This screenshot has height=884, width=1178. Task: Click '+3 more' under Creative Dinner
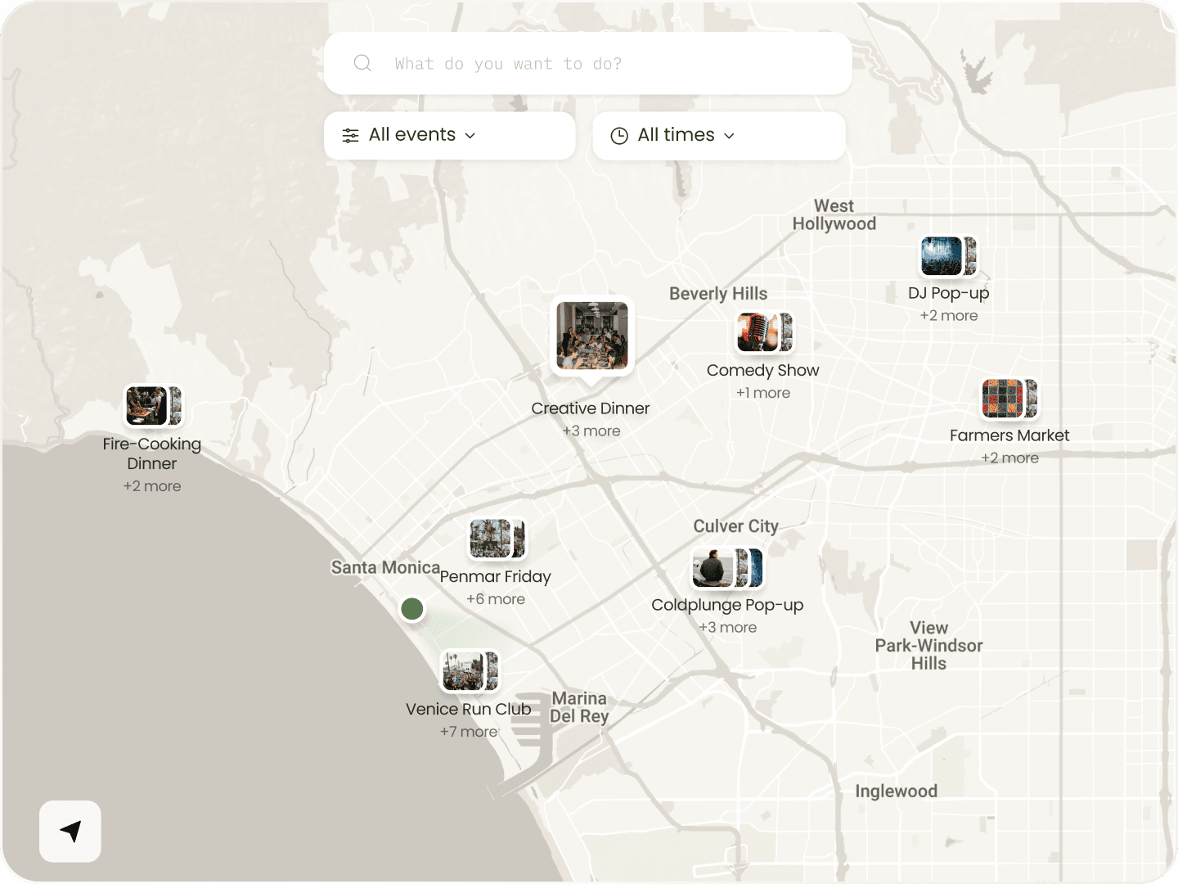pyautogui.click(x=591, y=431)
